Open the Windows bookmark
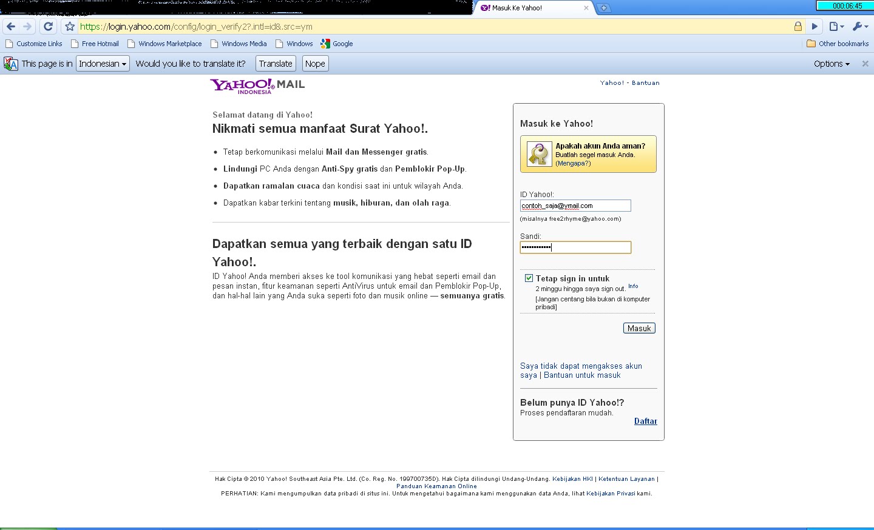874x530 pixels. [294, 44]
